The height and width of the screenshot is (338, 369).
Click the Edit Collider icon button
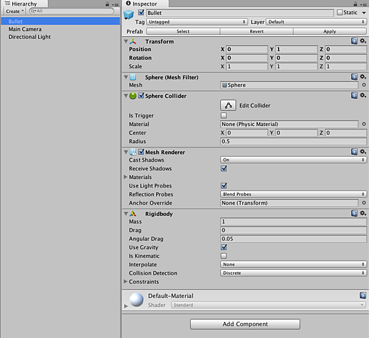228,105
